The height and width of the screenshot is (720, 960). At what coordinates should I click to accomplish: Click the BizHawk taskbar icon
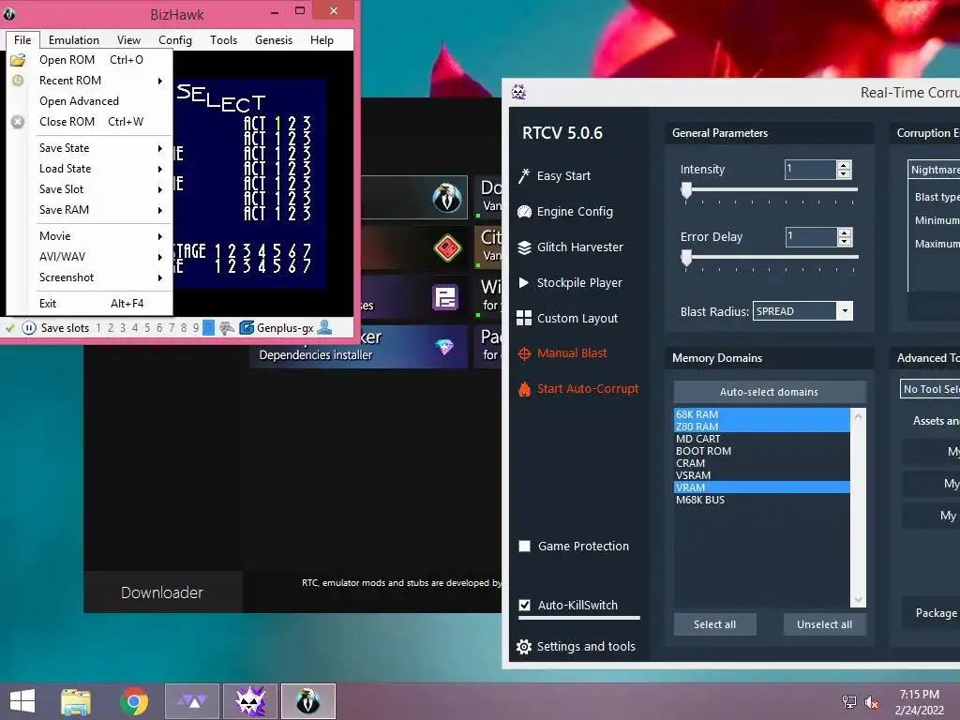click(x=308, y=701)
